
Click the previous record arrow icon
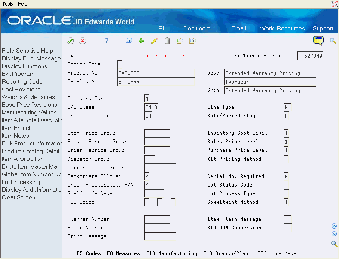click(180, 41)
